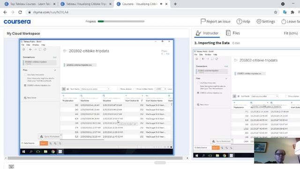Viewport: 300px width, 169px height.
Task: Click the new story tab icon in workspace
Action: 60,143
